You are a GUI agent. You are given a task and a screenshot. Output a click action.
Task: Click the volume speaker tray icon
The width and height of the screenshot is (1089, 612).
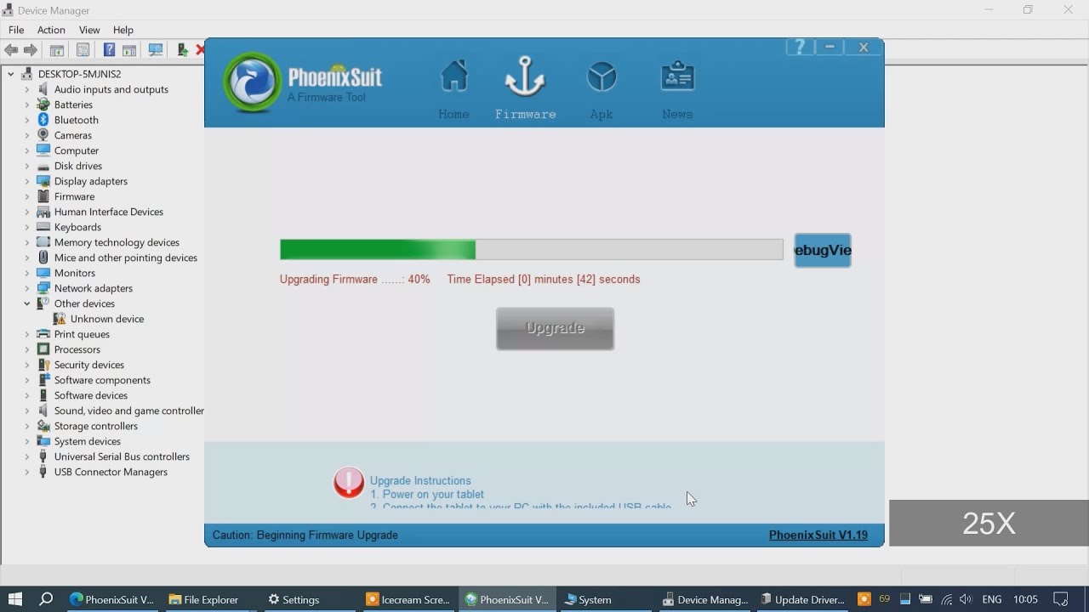pyautogui.click(x=966, y=599)
